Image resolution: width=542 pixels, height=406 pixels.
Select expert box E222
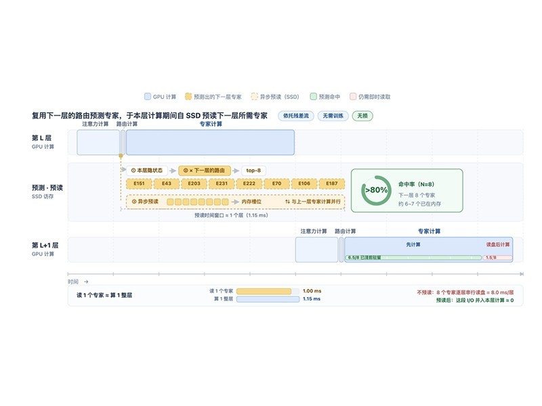pyautogui.click(x=249, y=183)
